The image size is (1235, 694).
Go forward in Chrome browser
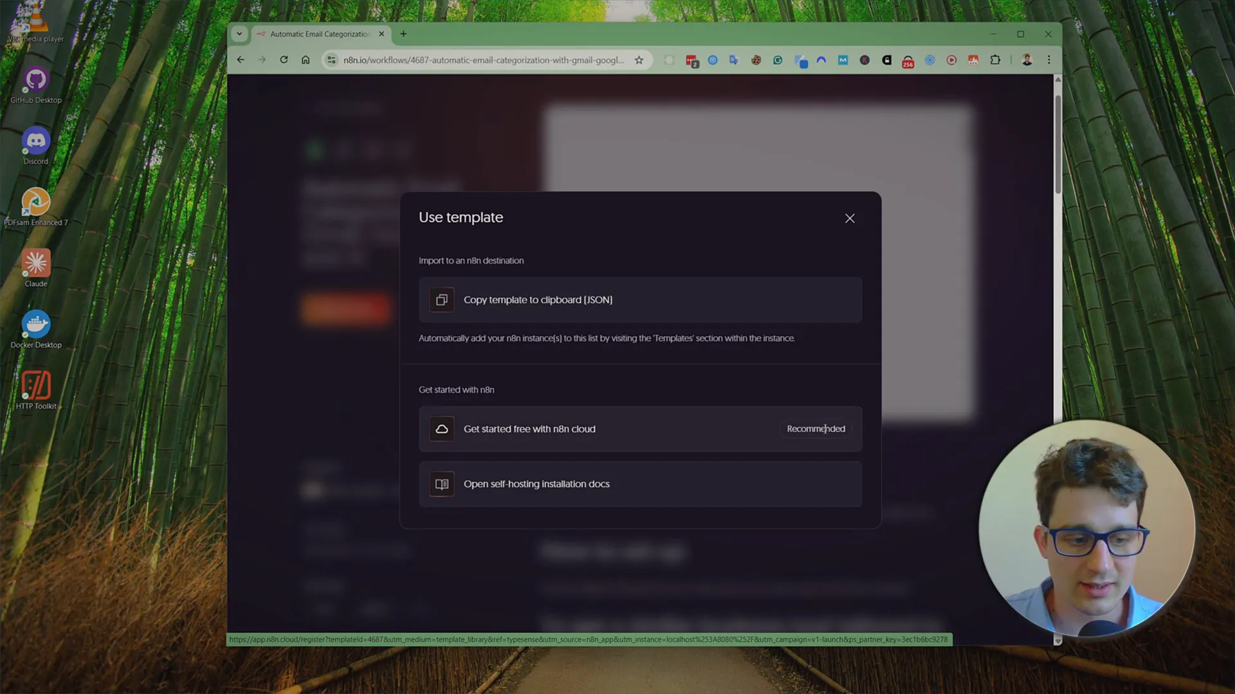[x=262, y=60]
